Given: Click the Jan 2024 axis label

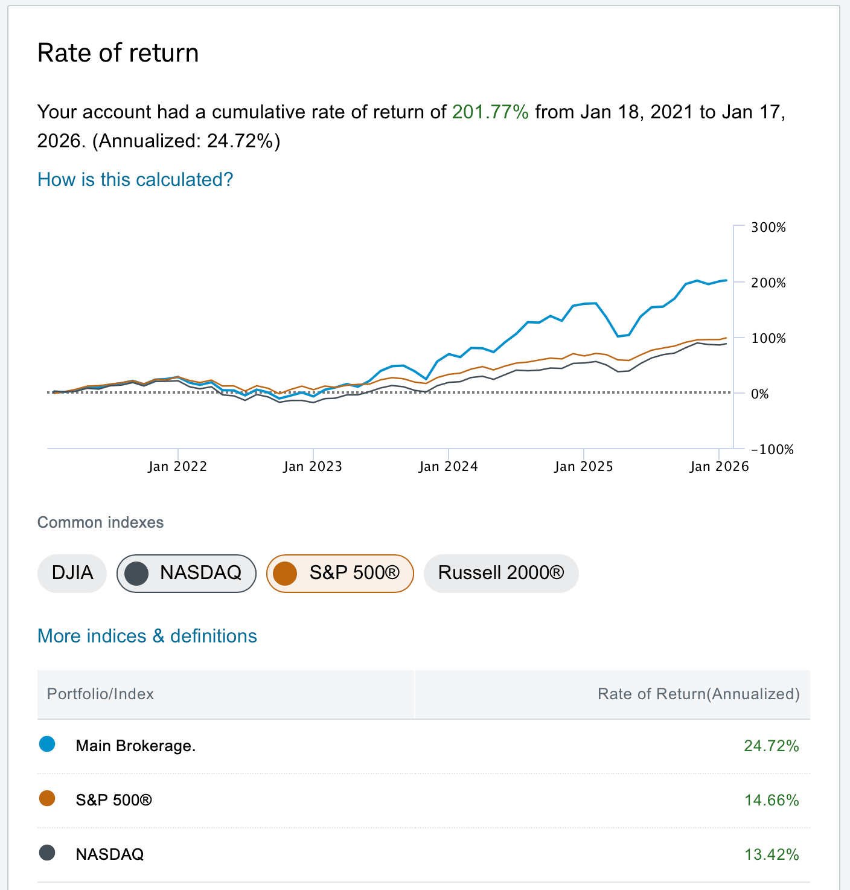Looking at the screenshot, I should coord(448,467).
